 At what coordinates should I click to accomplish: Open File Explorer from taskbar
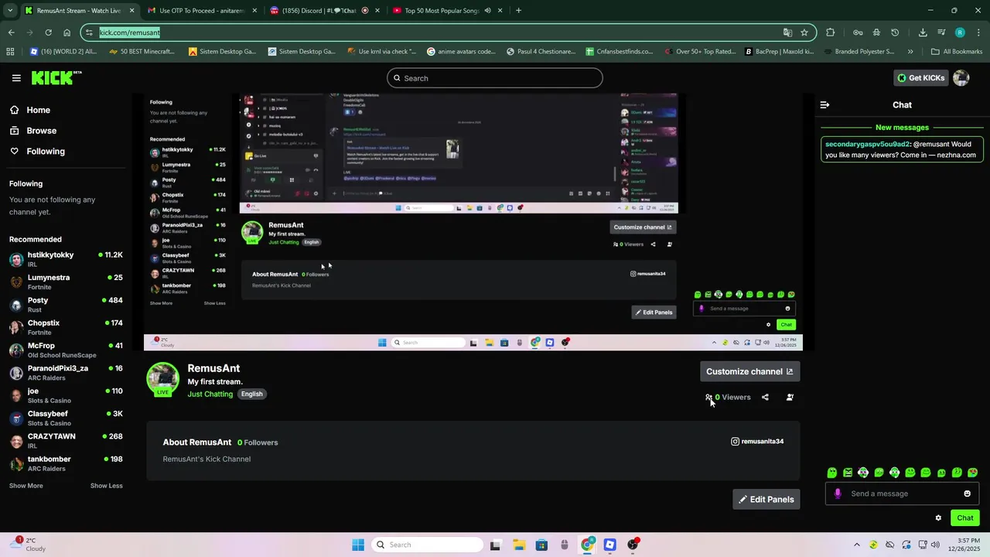pos(518,545)
